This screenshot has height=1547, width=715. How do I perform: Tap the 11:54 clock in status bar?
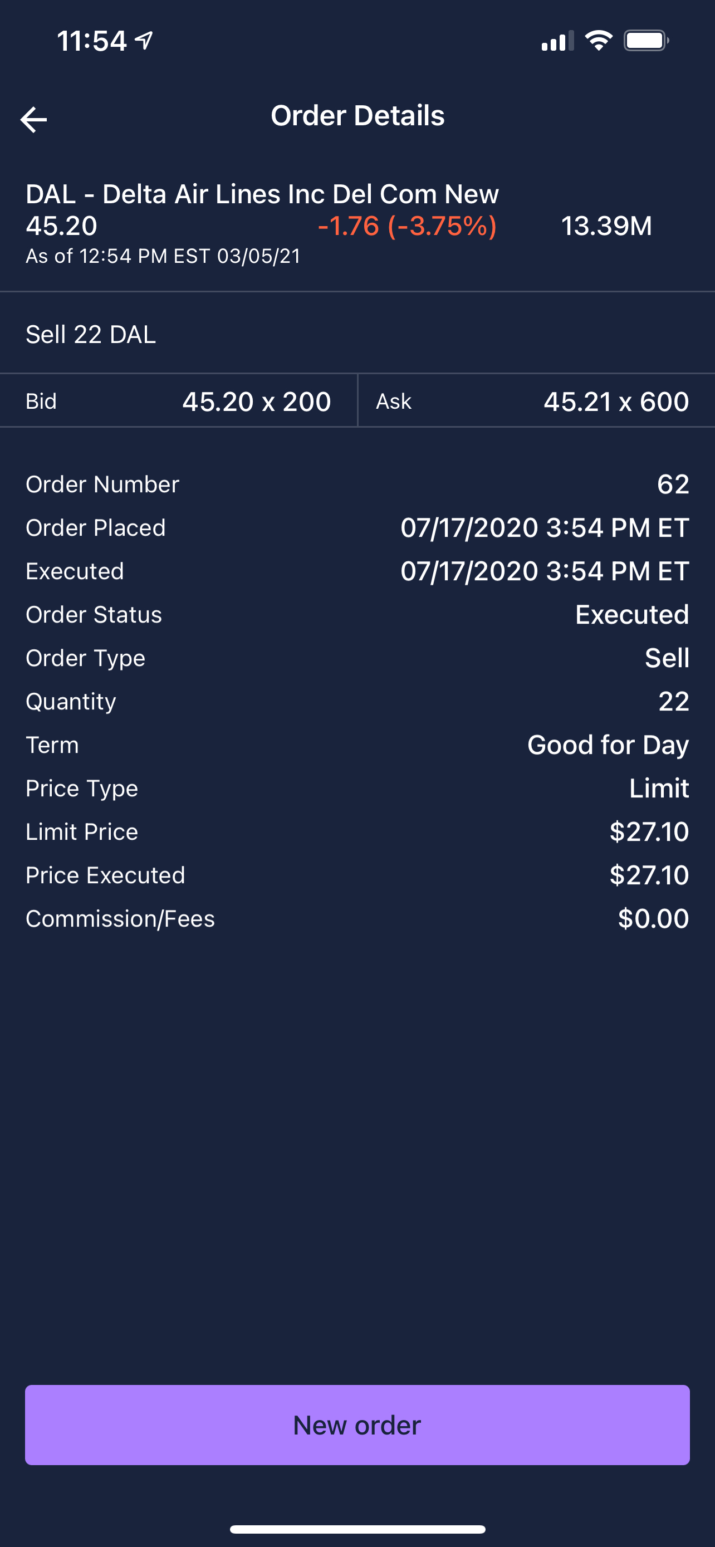[92, 41]
